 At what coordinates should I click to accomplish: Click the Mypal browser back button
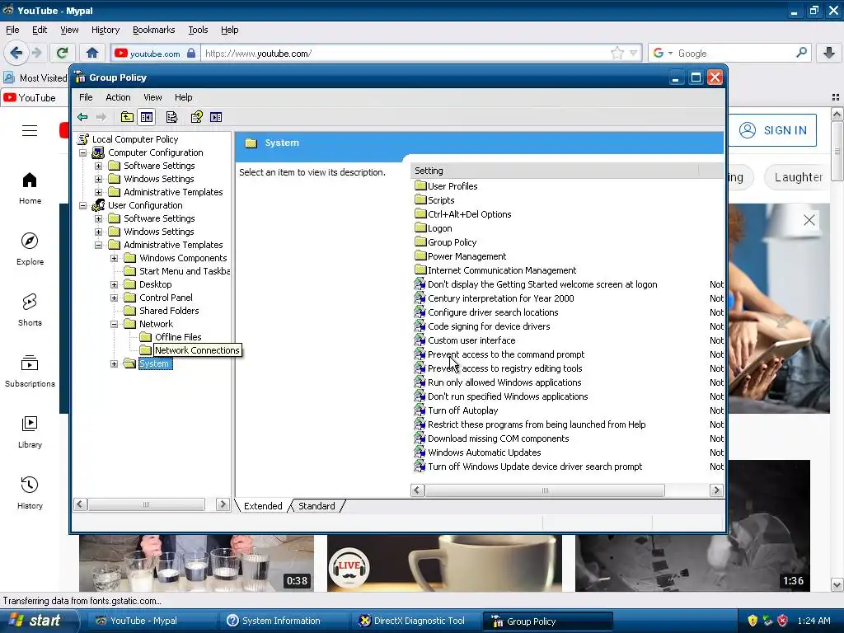(16, 53)
